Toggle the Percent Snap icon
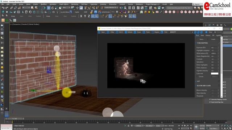Screen dimensions: 232x130 (x=94, y=8)
